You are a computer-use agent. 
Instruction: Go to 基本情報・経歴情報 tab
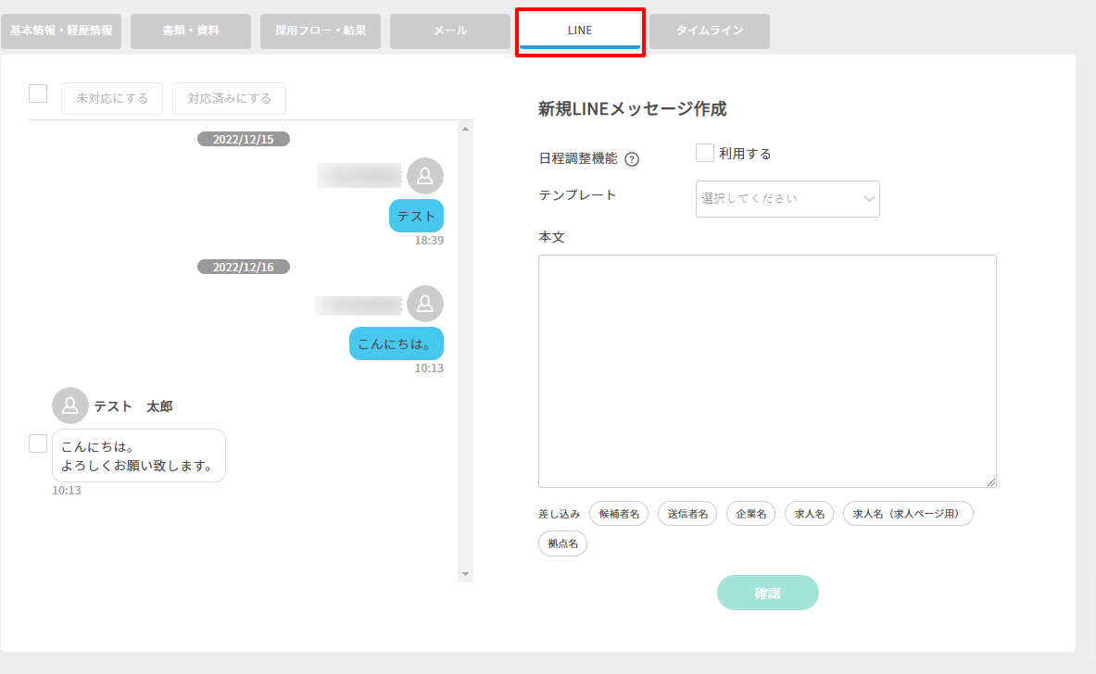click(61, 31)
